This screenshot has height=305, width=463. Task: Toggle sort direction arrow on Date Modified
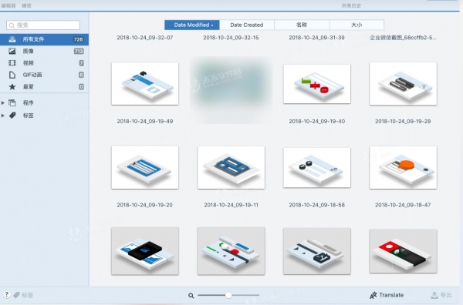pos(212,25)
